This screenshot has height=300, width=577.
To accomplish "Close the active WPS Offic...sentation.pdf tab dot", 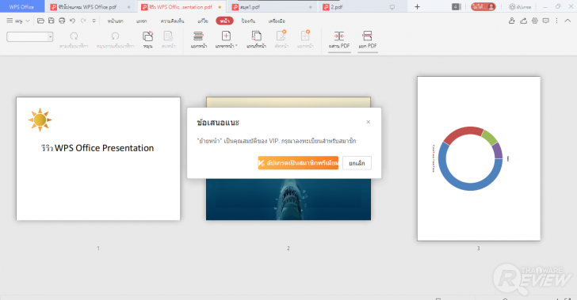I will click(220, 7).
